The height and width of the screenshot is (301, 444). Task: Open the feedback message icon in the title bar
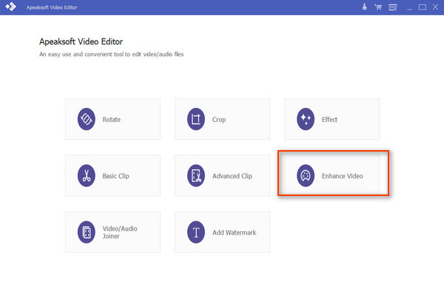tap(393, 7)
